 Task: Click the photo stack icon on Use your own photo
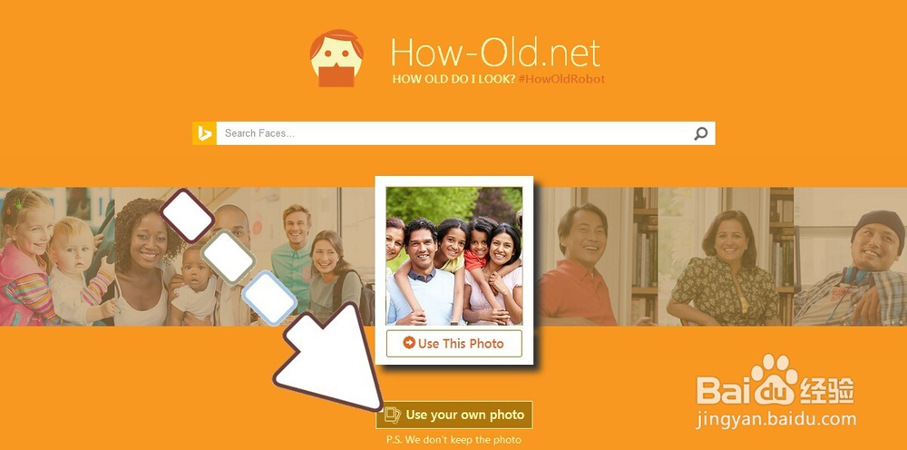point(393,415)
